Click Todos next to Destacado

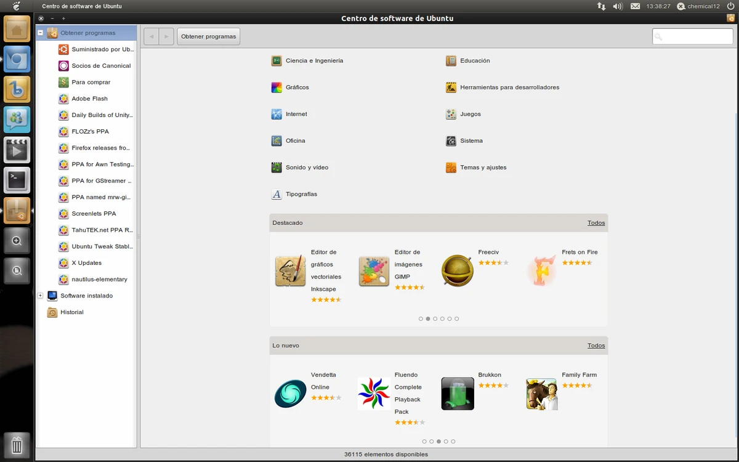tap(596, 222)
